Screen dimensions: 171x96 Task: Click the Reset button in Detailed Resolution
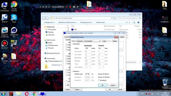pos(115,41)
